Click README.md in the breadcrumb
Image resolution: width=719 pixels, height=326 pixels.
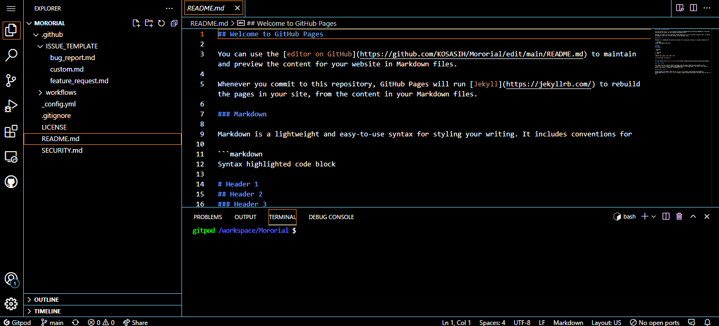(x=209, y=23)
